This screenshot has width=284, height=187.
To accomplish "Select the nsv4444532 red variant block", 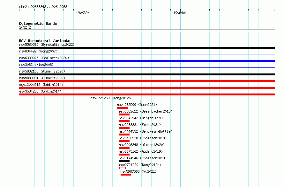I will pos(124,135).
